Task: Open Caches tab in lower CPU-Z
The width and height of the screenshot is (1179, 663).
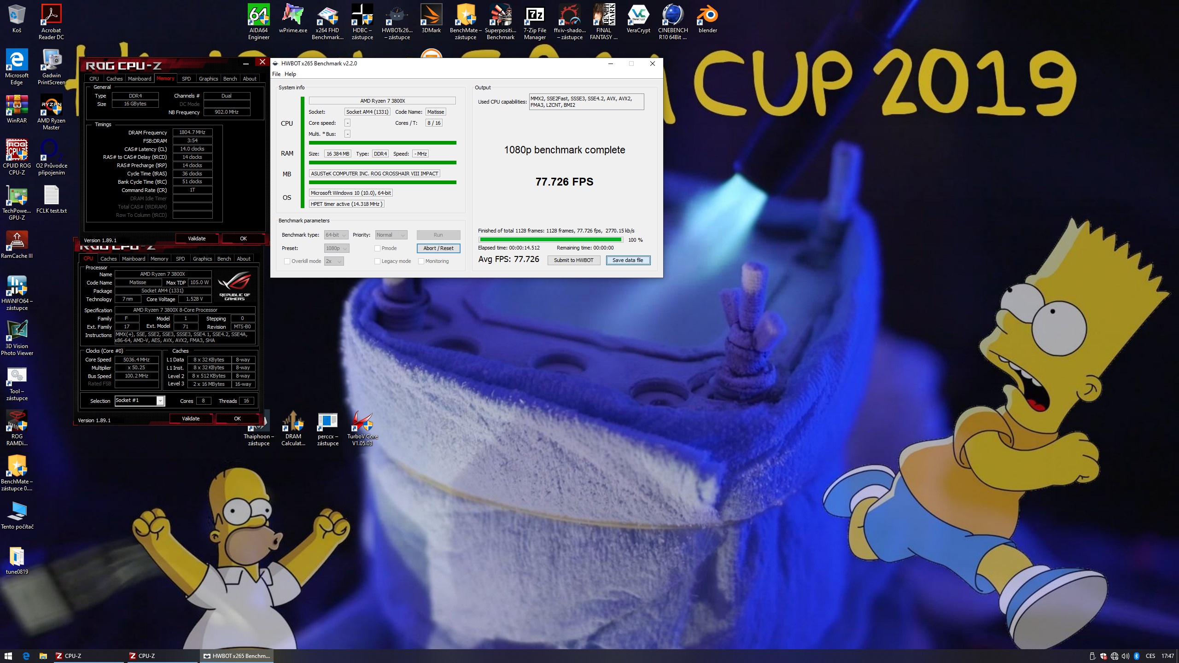Action: [x=109, y=259]
